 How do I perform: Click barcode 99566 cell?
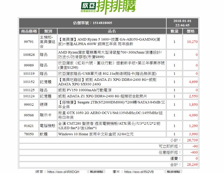pos(29,115)
